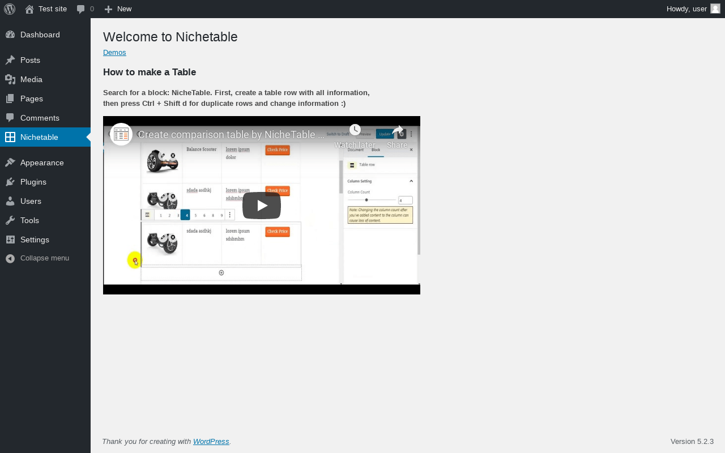This screenshot has height=453, width=725.
Task: Click the Appearance paintbrush icon
Action: pyautogui.click(x=10, y=163)
